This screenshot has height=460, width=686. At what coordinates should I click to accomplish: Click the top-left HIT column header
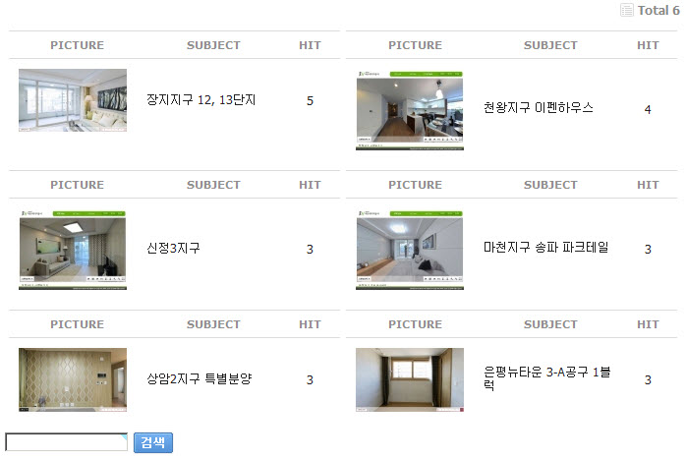tap(310, 45)
